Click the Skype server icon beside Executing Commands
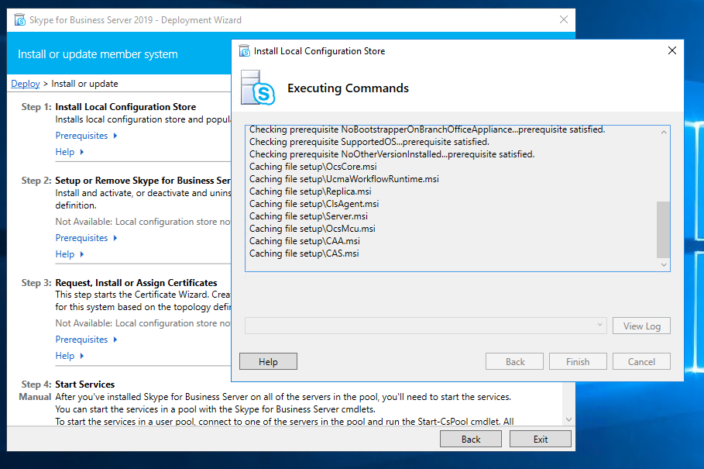704x469 pixels. click(x=258, y=87)
